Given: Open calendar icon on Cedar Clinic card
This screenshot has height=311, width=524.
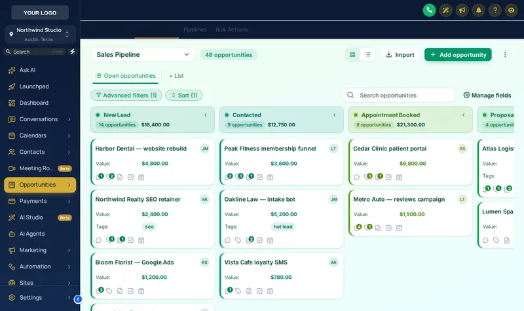Looking at the screenshot, I should point(399,177).
